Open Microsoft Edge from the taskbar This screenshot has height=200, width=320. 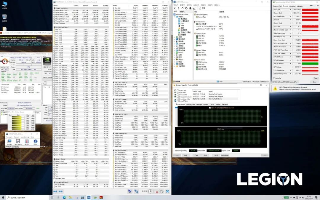click(64, 197)
